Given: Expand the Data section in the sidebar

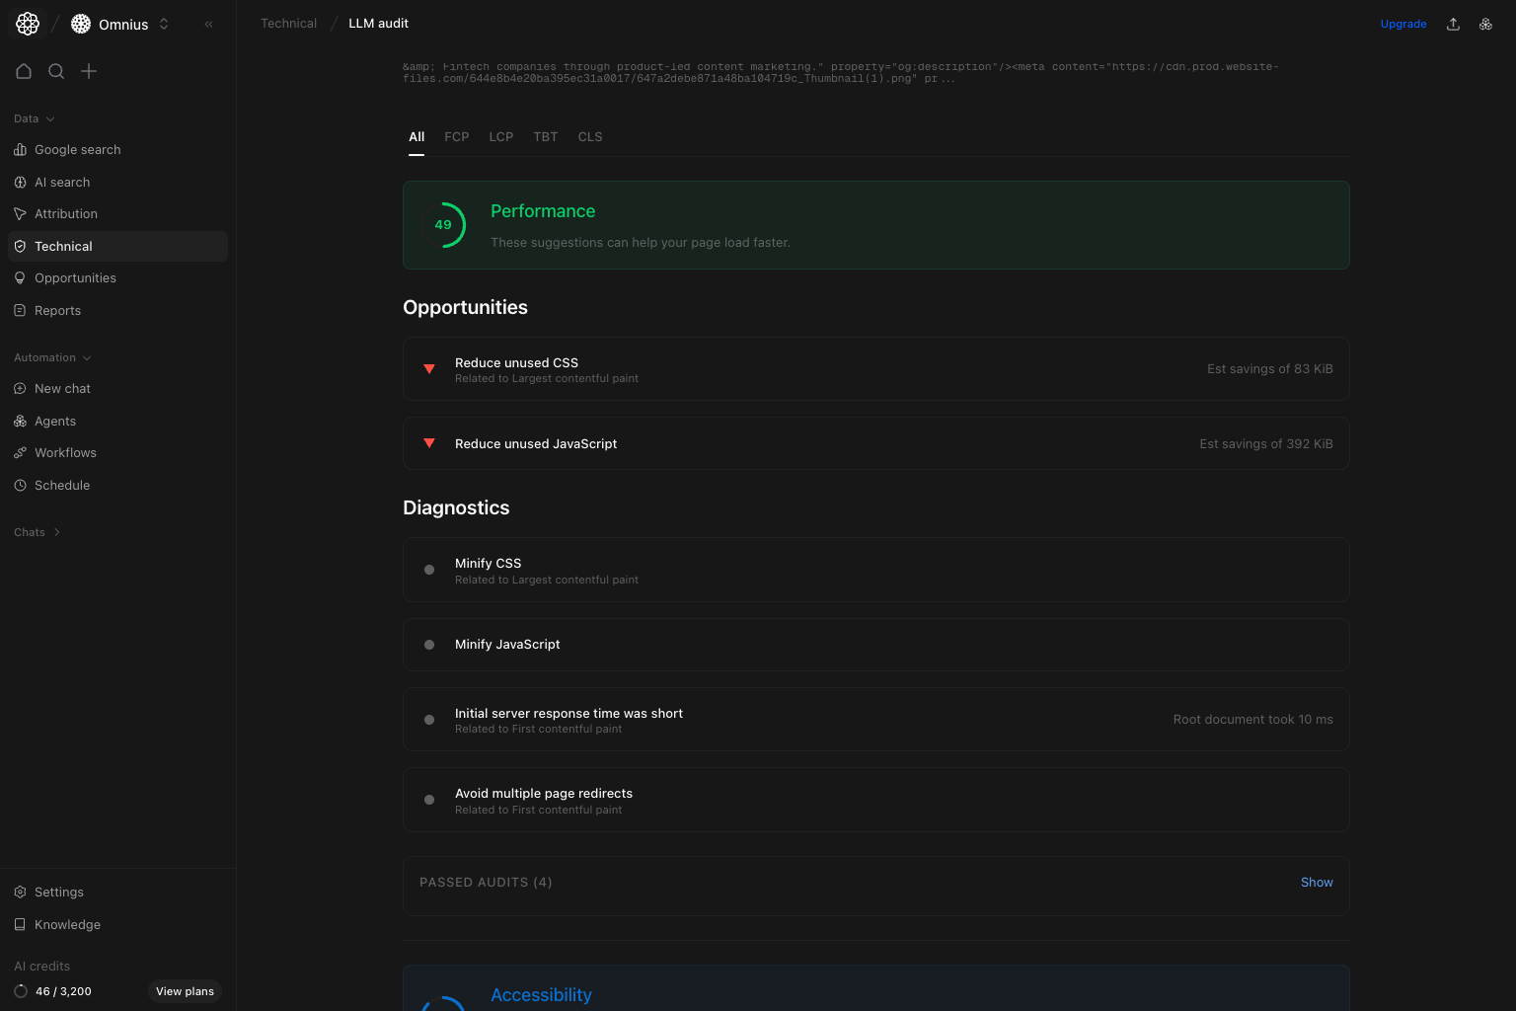Looking at the screenshot, I should coord(34,118).
